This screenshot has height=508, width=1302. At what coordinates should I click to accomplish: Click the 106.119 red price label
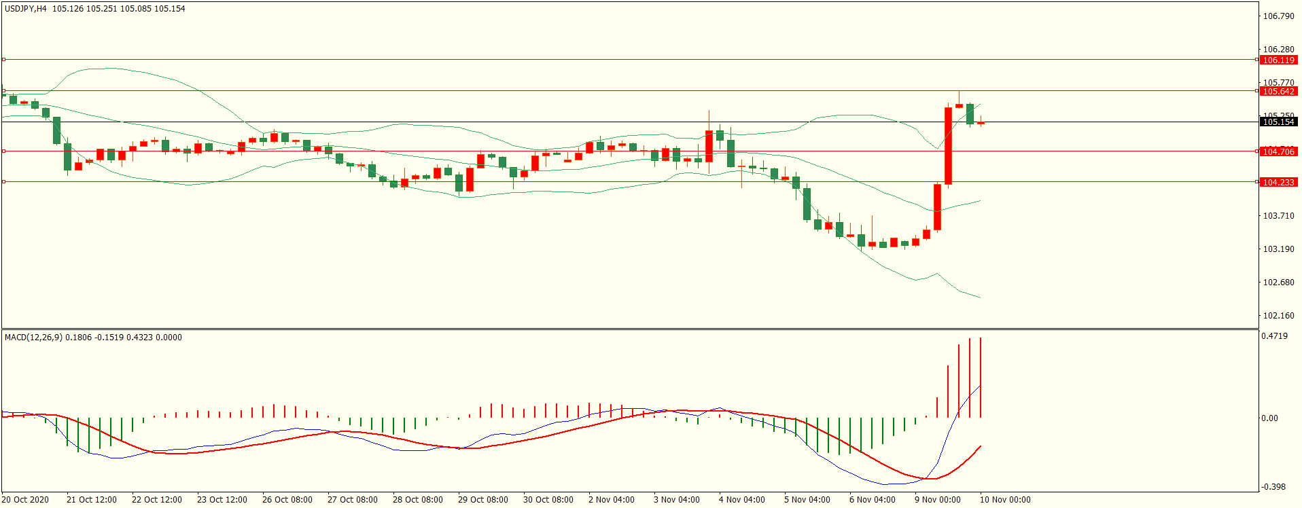click(x=1278, y=60)
